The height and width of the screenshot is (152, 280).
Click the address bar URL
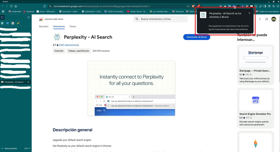coord(102,6)
